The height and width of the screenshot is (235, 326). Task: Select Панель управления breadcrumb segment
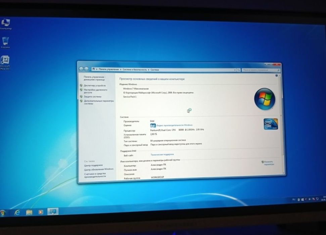pos(109,69)
